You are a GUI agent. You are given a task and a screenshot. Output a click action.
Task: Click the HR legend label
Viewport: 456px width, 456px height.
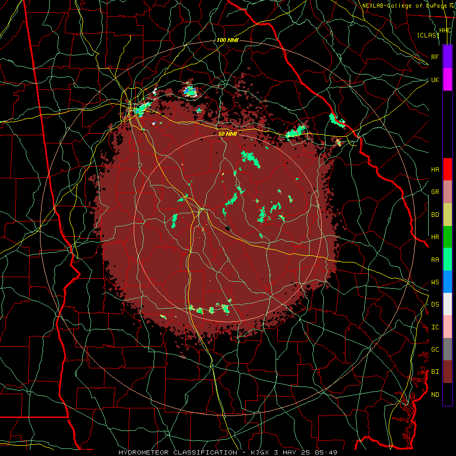click(x=435, y=237)
